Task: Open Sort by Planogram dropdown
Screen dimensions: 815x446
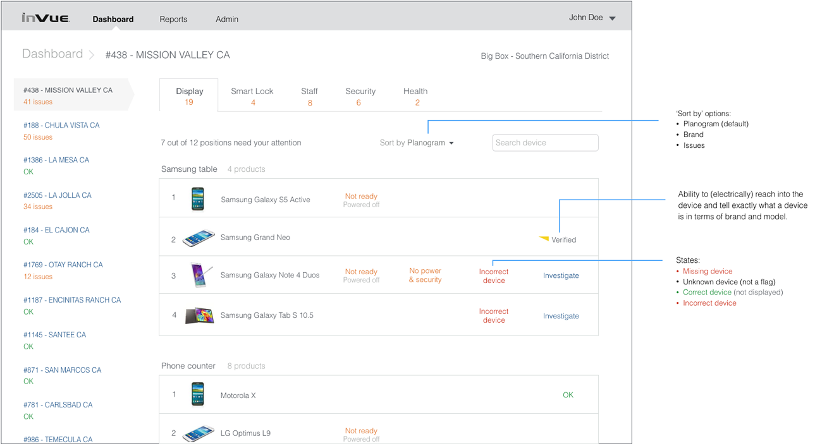Action: pos(417,143)
